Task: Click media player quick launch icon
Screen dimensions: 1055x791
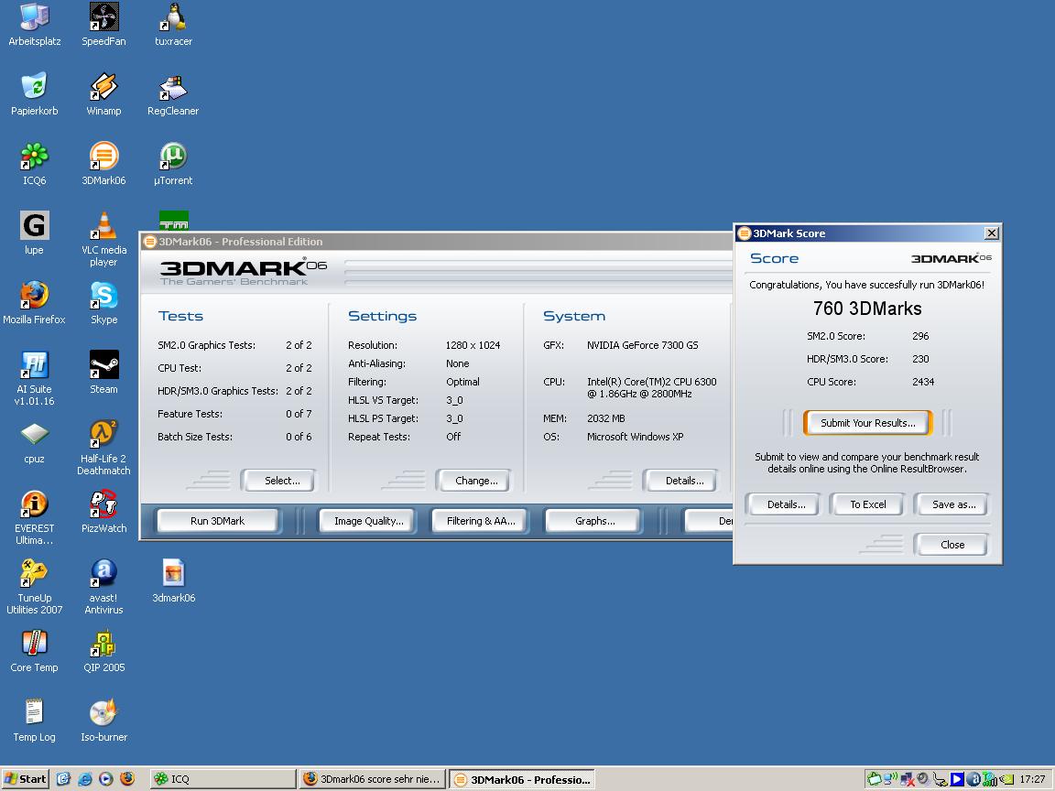Action: click(105, 779)
